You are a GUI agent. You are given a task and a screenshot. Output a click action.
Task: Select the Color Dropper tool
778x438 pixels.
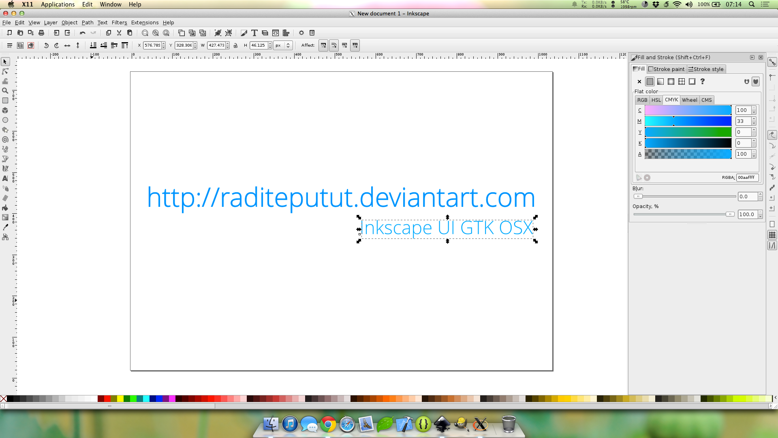point(5,227)
